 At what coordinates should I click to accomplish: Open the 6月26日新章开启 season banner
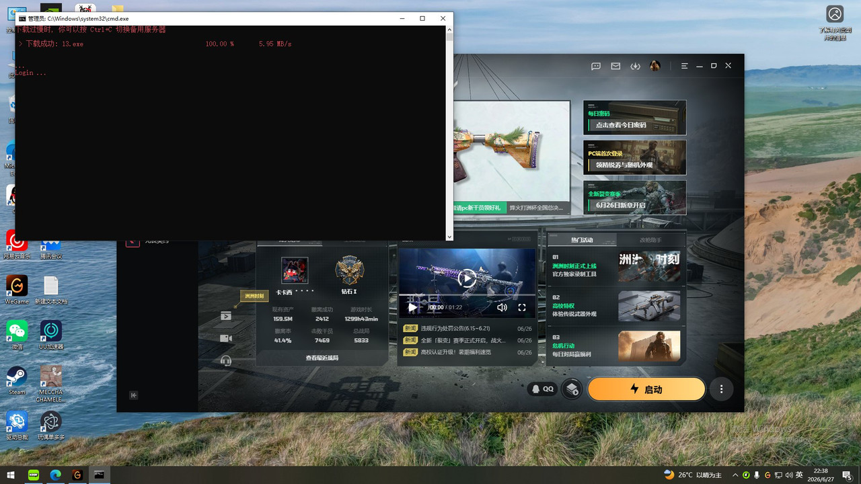point(634,198)
